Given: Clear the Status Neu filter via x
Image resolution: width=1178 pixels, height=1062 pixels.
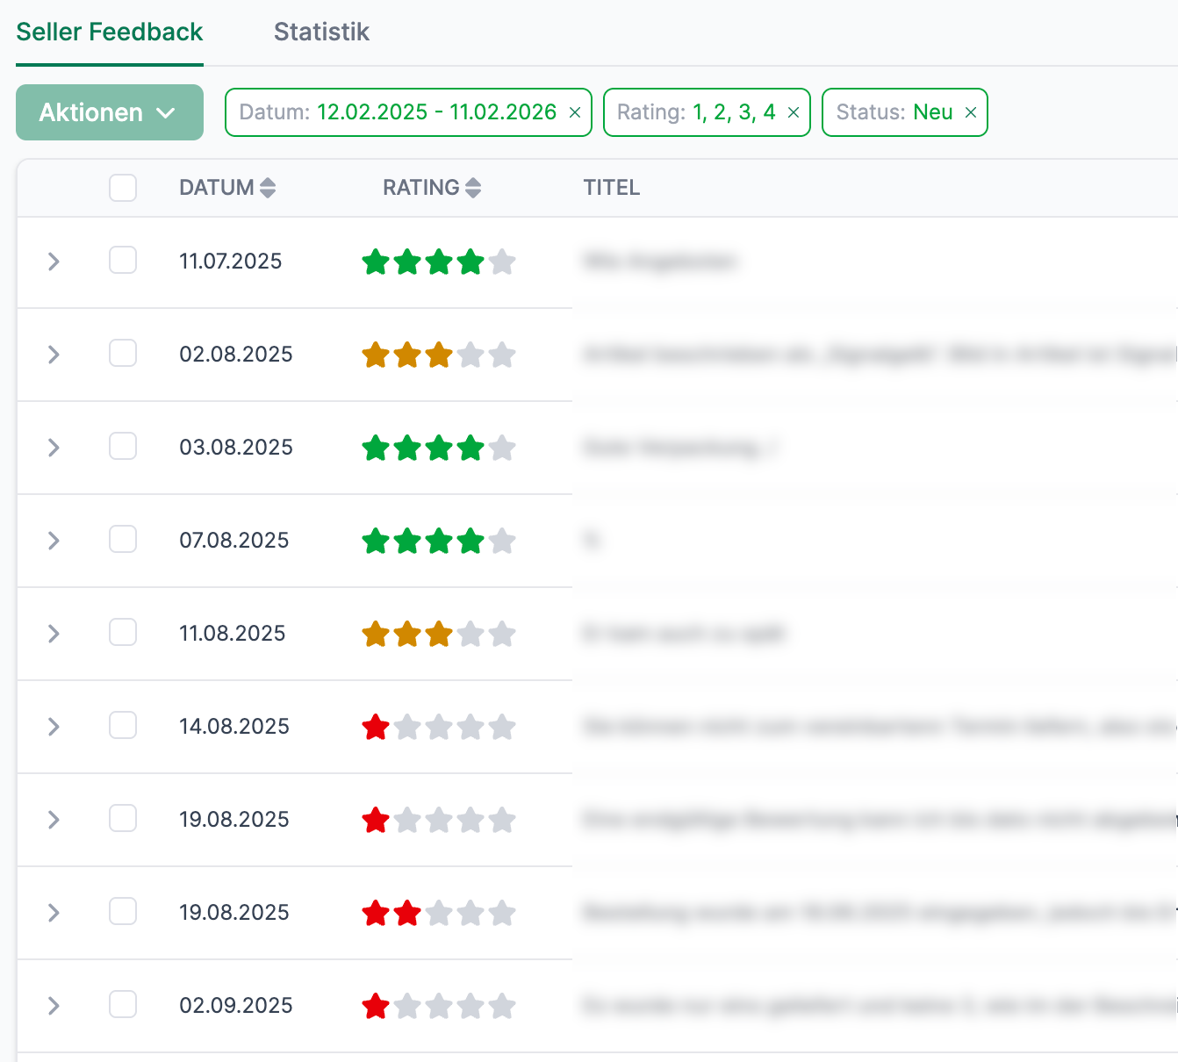Looking at the screenshot, I should [x=971, y=113].
